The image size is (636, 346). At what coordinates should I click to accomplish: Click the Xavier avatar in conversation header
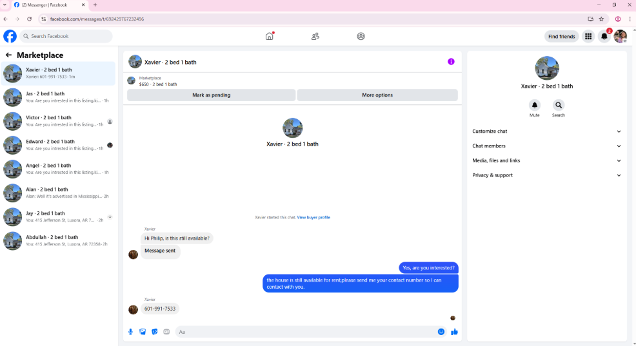click(135, 62)
